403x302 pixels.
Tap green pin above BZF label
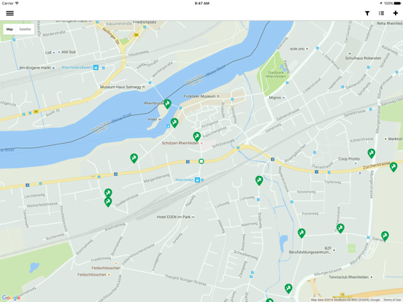pos(340,228)
